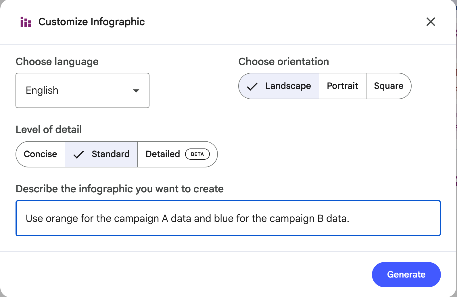Click the "Customize Infographic" dialog title
The height and width of the screenshot is (297, 457).
coord(91,22)
